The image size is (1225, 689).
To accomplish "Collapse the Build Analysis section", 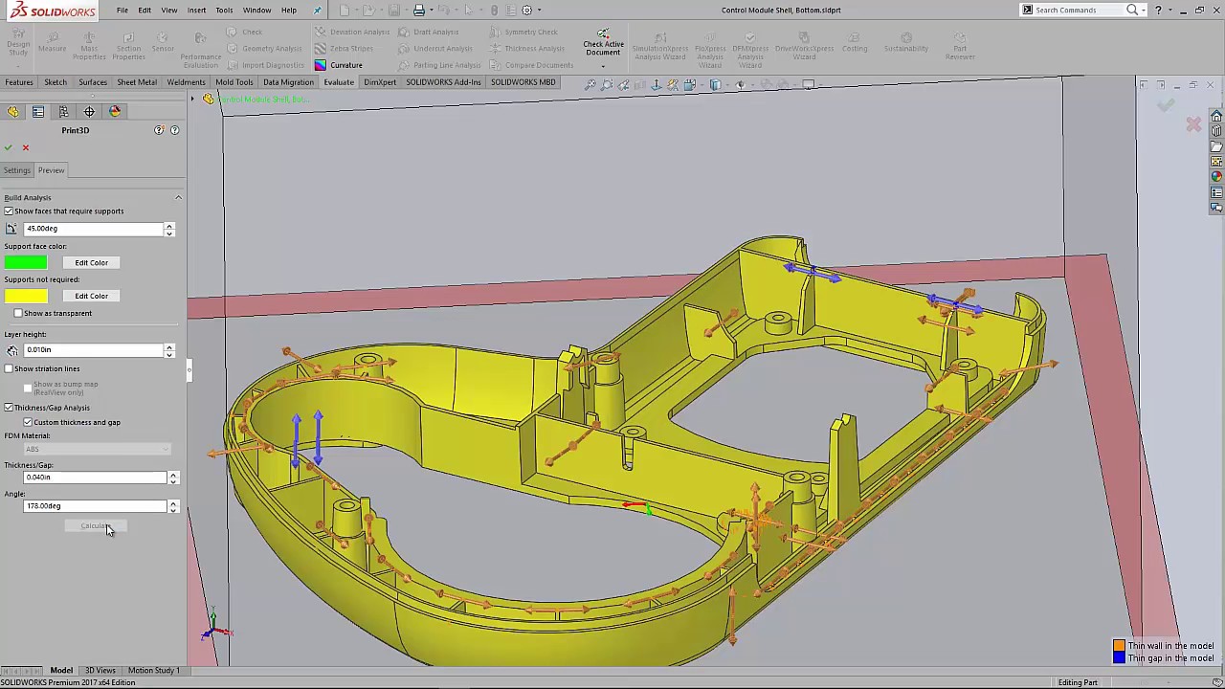I will coord(178,197).
